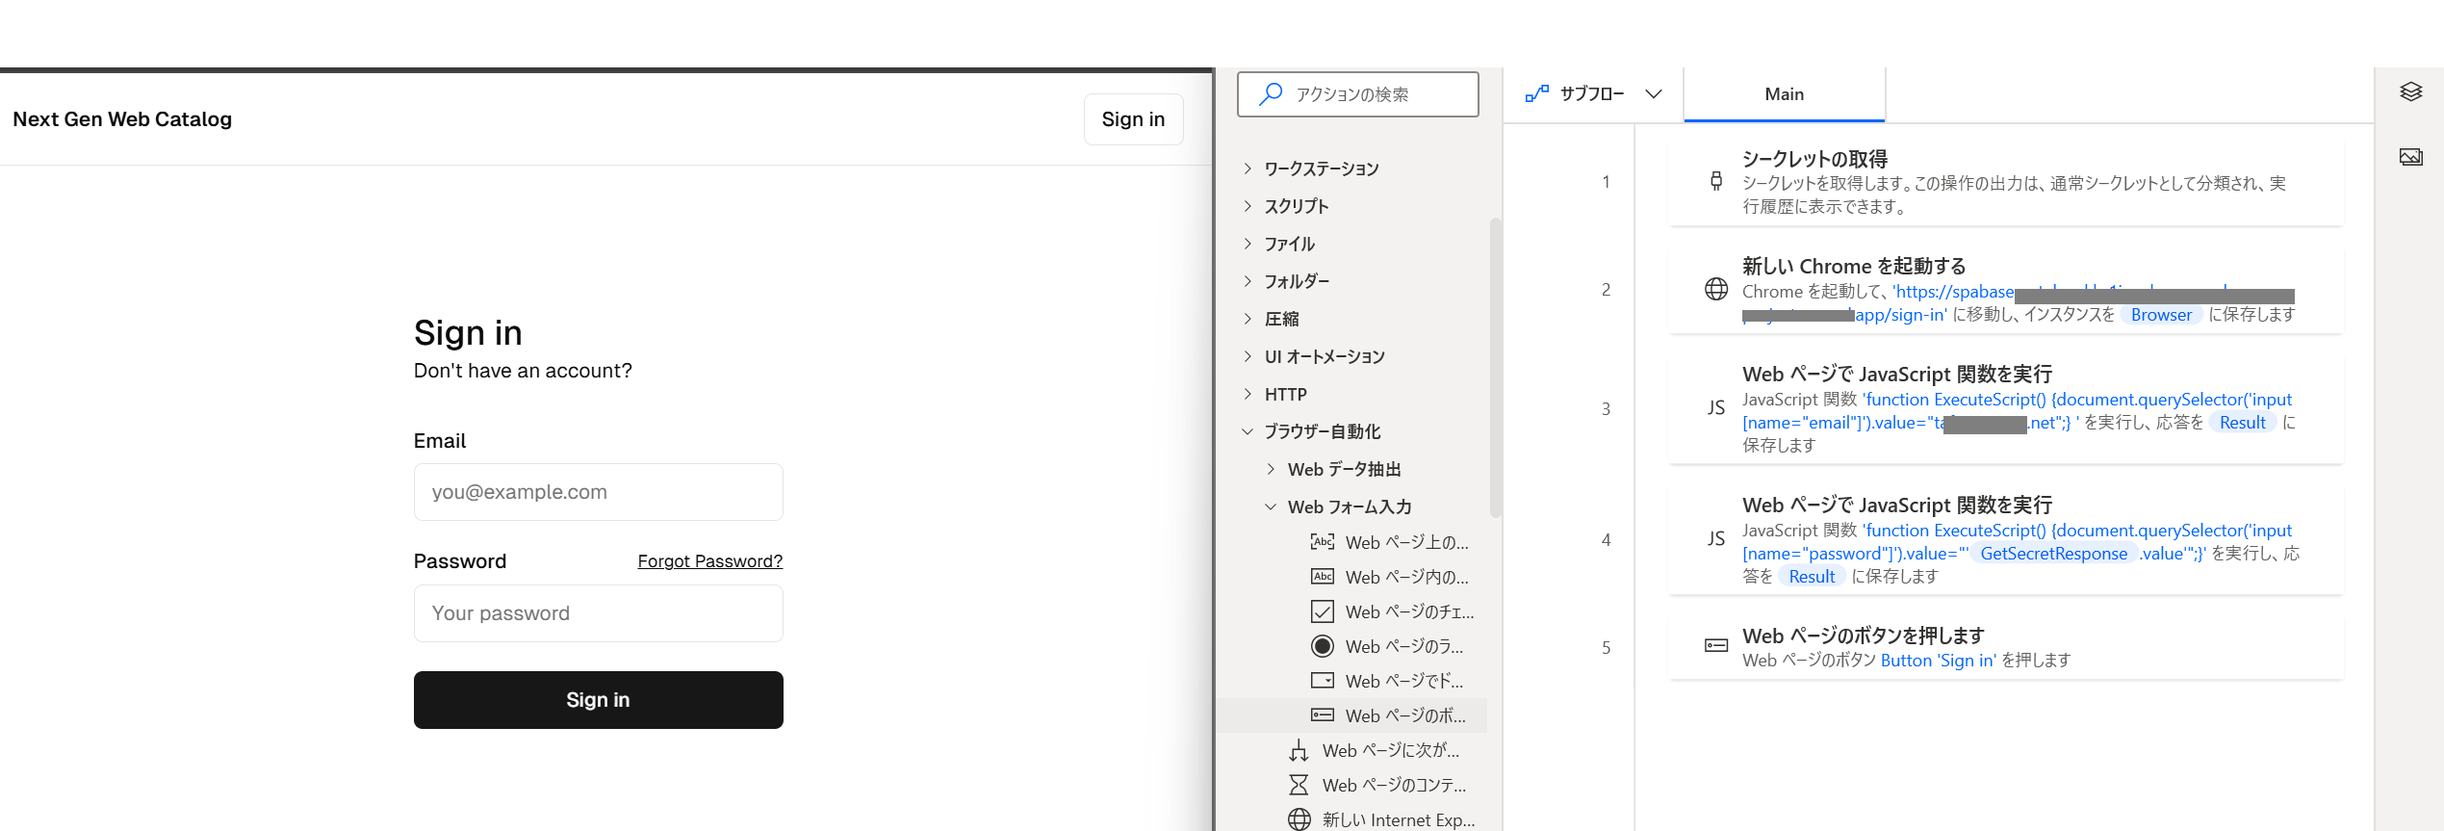
Task: Click the search magnifier icon in actions search
Action: (x=1271, y=93)
